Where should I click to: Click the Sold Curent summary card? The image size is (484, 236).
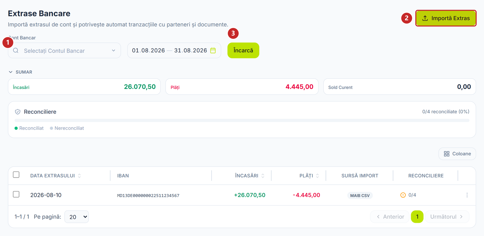coord(399,87)
